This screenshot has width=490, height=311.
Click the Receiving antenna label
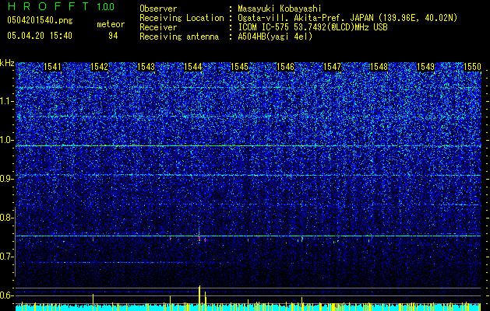[x=179, y=37]
